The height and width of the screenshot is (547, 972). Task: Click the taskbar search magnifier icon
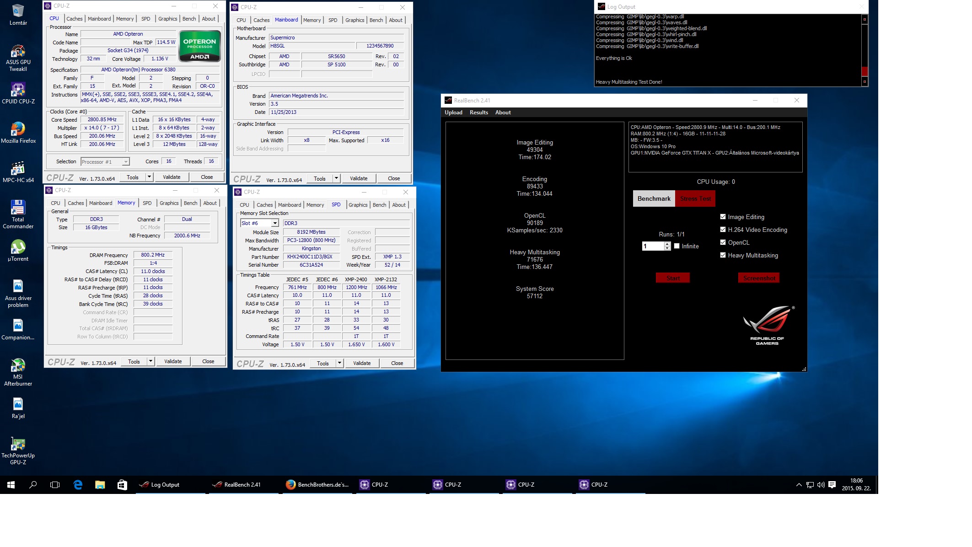(33, 485)
